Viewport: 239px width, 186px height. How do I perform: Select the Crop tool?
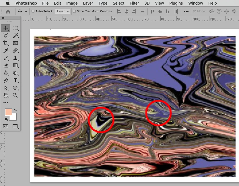pyautogui.click(x=6, y=43)
